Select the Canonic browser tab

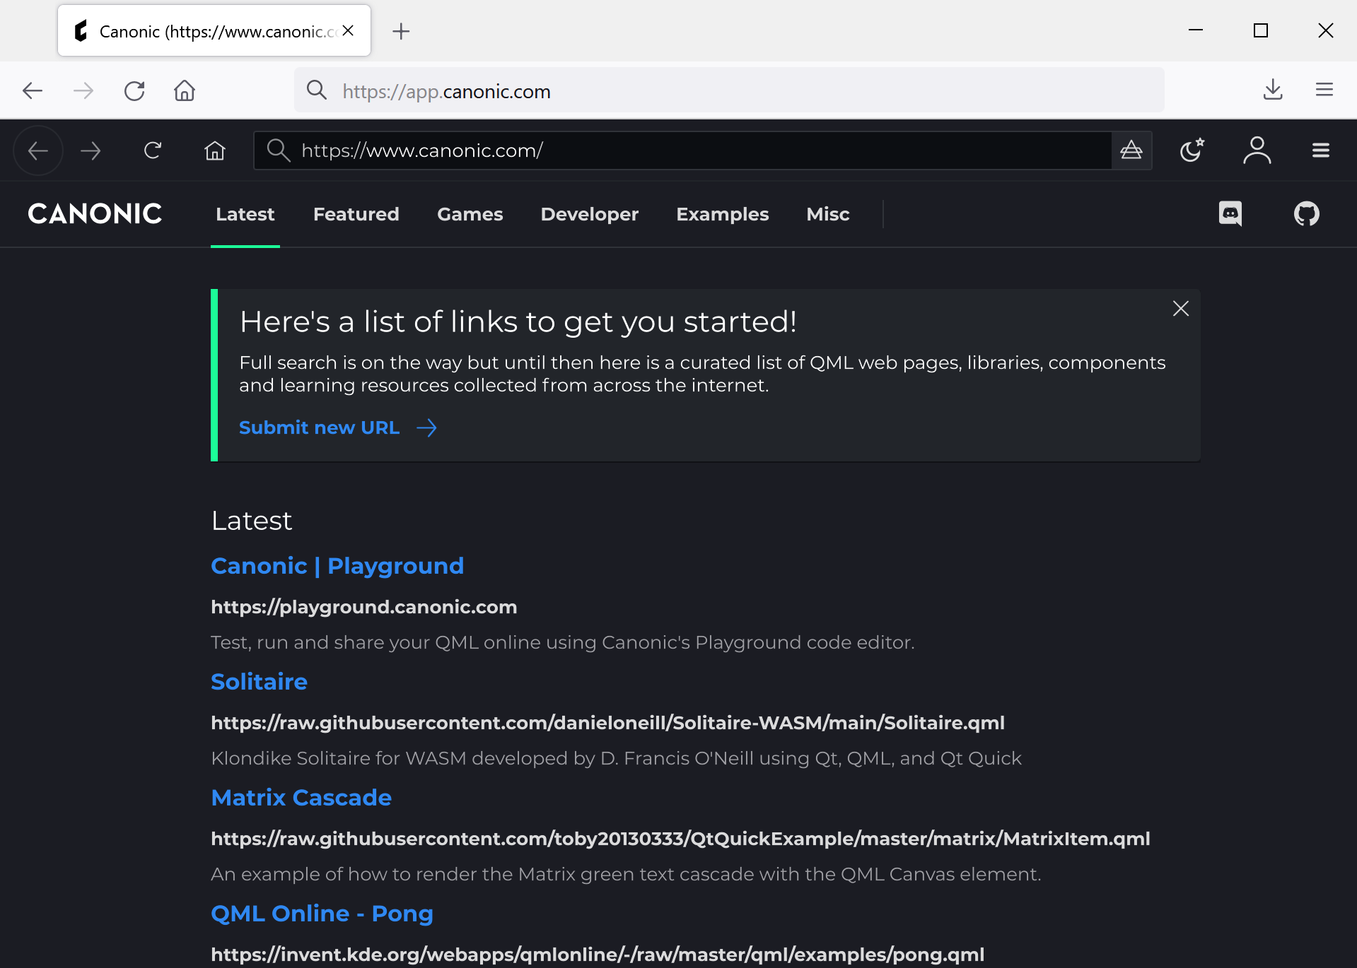click(214, 30)
